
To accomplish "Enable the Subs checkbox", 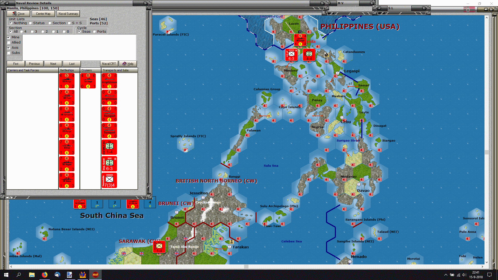I will click(x=9, y=53).
